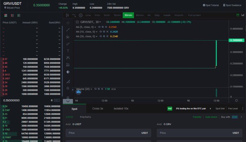Open MA 5 indicator settings gear
The height and width of the screenshot is (142, 246).
[x=103, y=27]
